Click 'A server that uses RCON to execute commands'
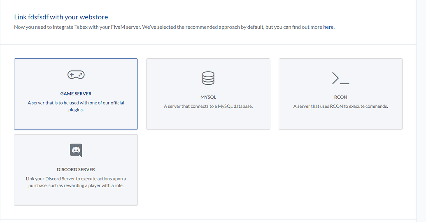Viewport: 426px width, 222px height. pos(340,106)
